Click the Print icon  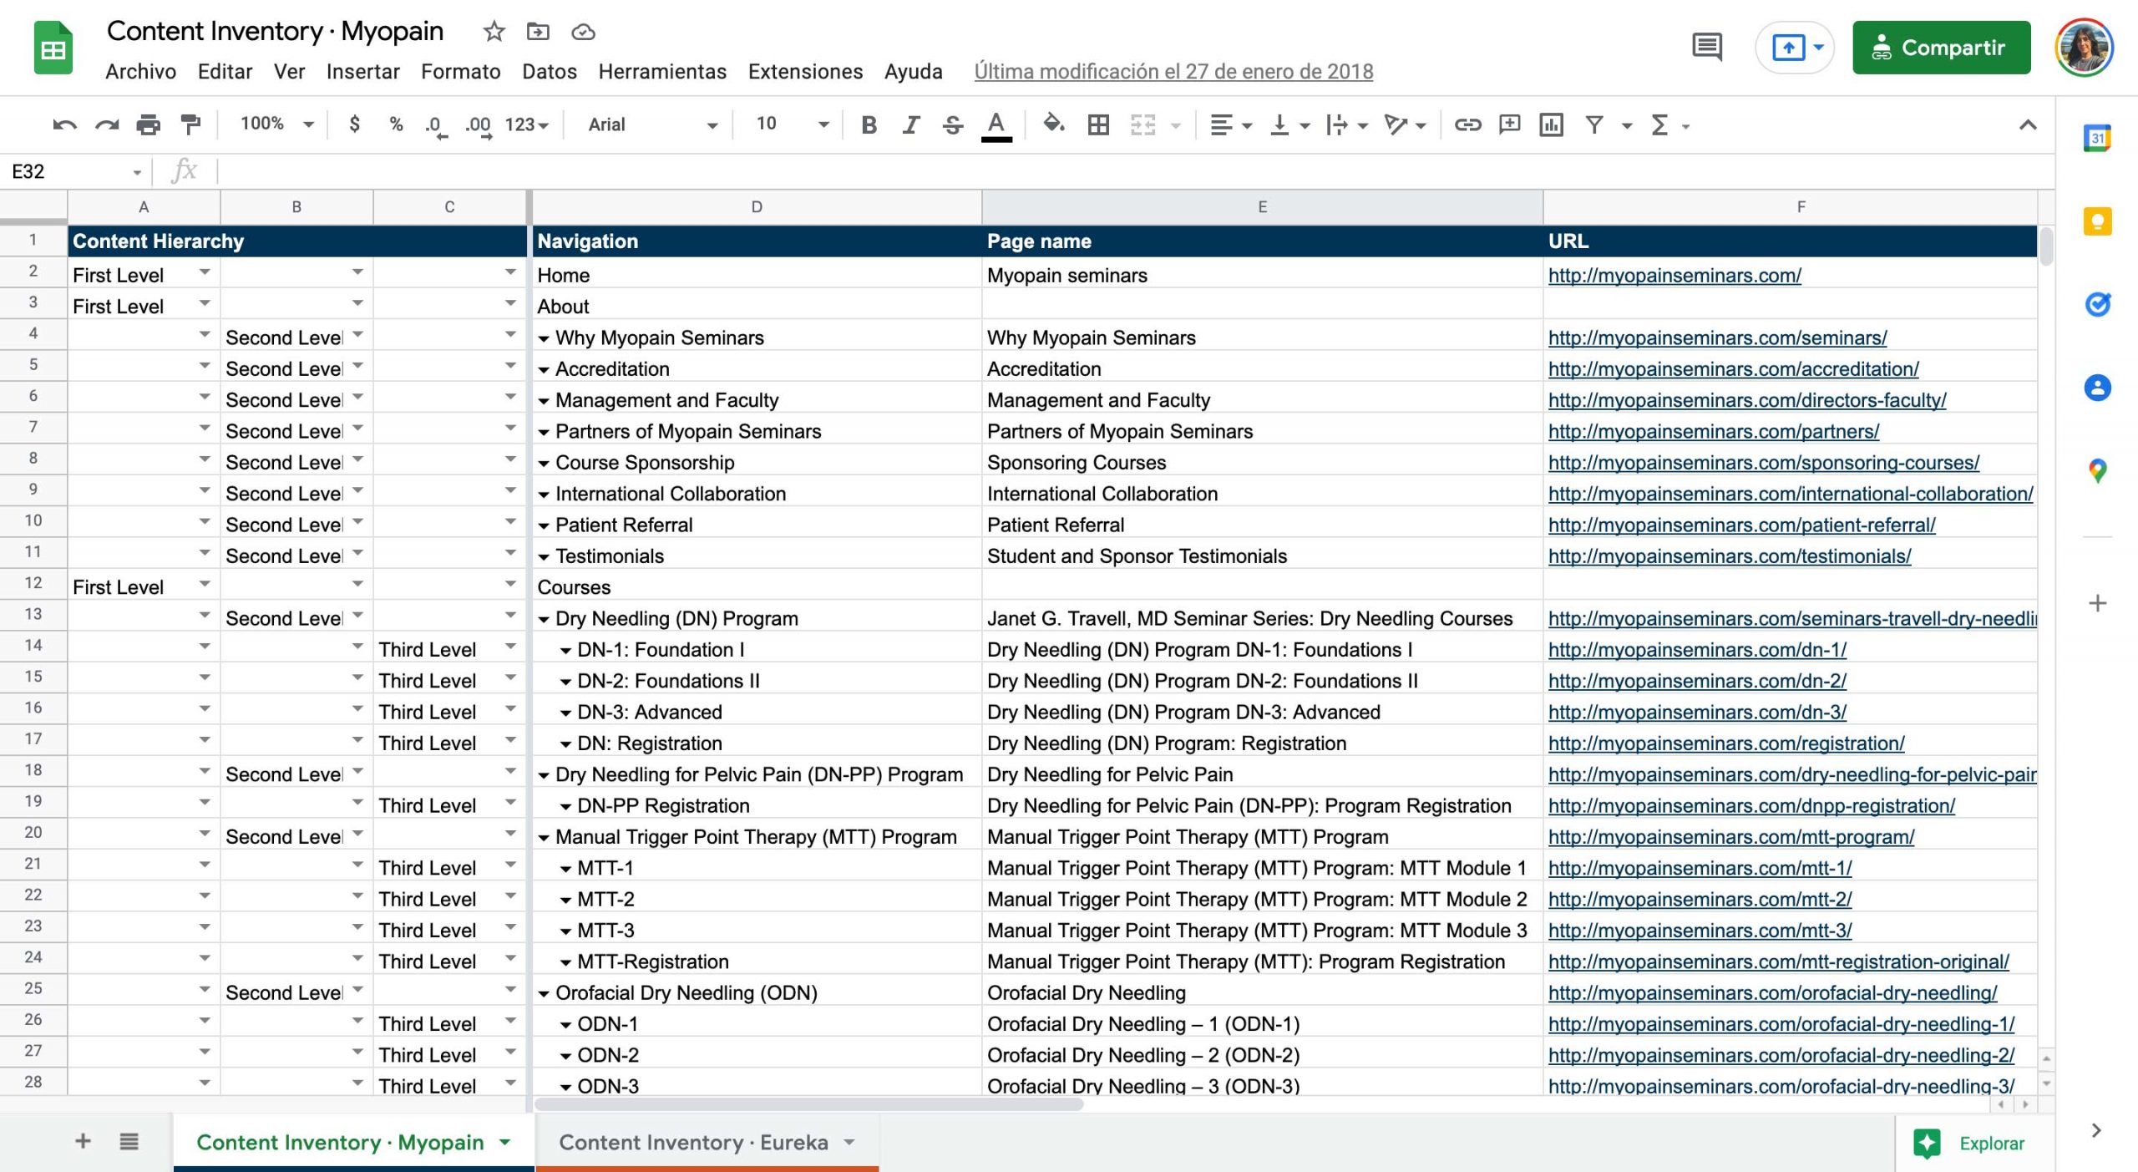coord(148,125)
